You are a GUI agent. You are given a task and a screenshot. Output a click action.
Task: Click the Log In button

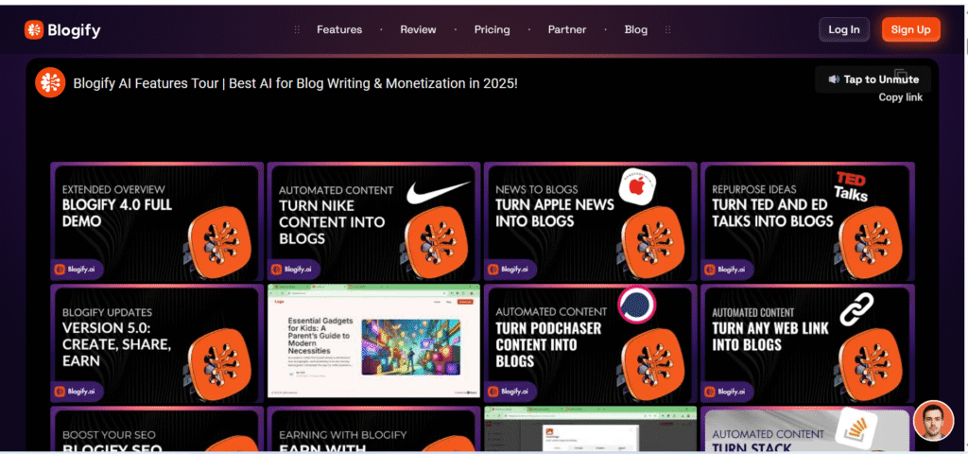(x=843, y=29)
